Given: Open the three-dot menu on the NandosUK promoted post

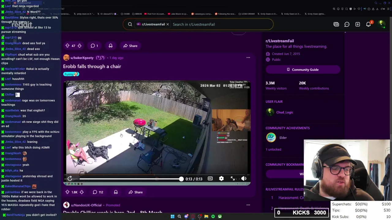Looking at the screenshot, I should coord(248,205).
